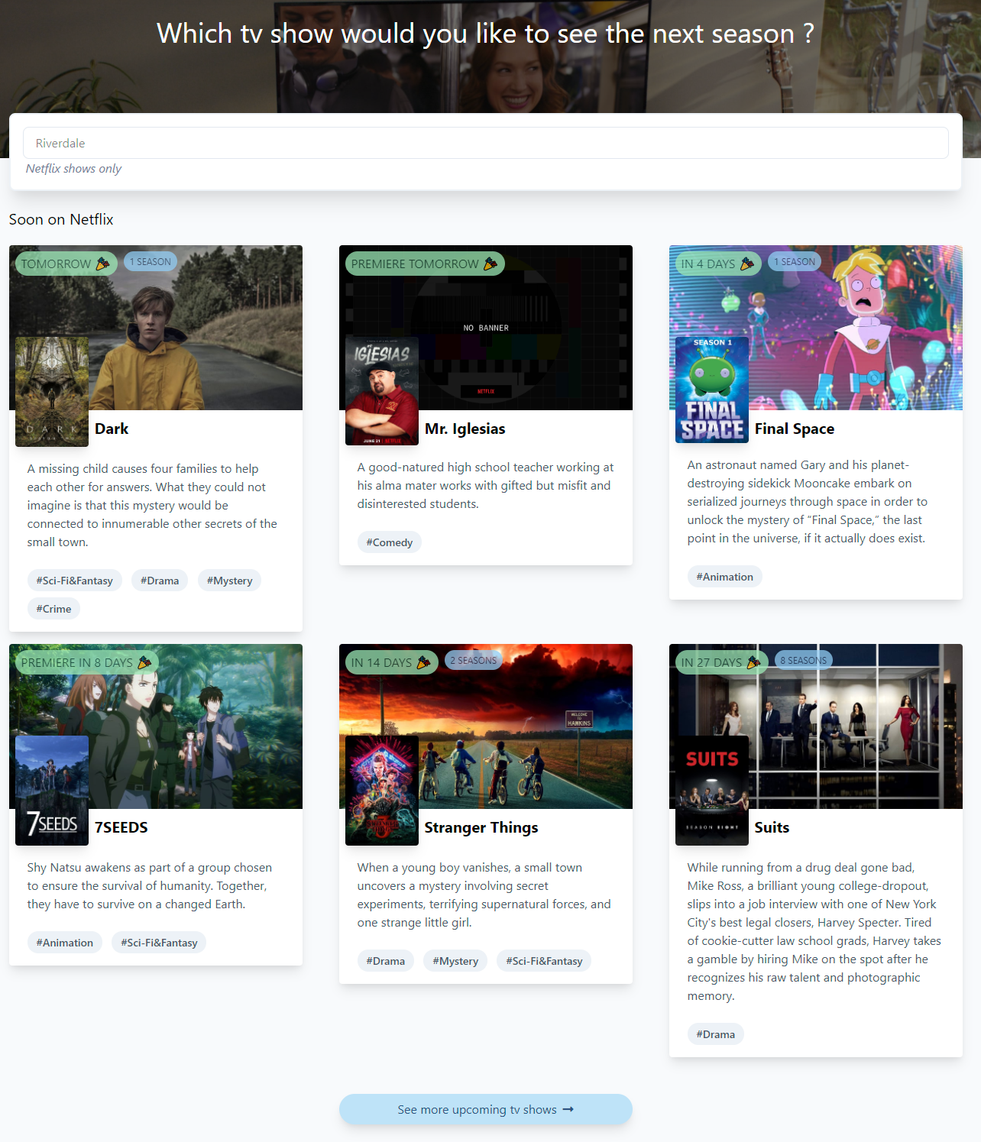Click description 'When a young boy vanishes'
Viewport: 981px width, 1142px height.
coord(484,895)
